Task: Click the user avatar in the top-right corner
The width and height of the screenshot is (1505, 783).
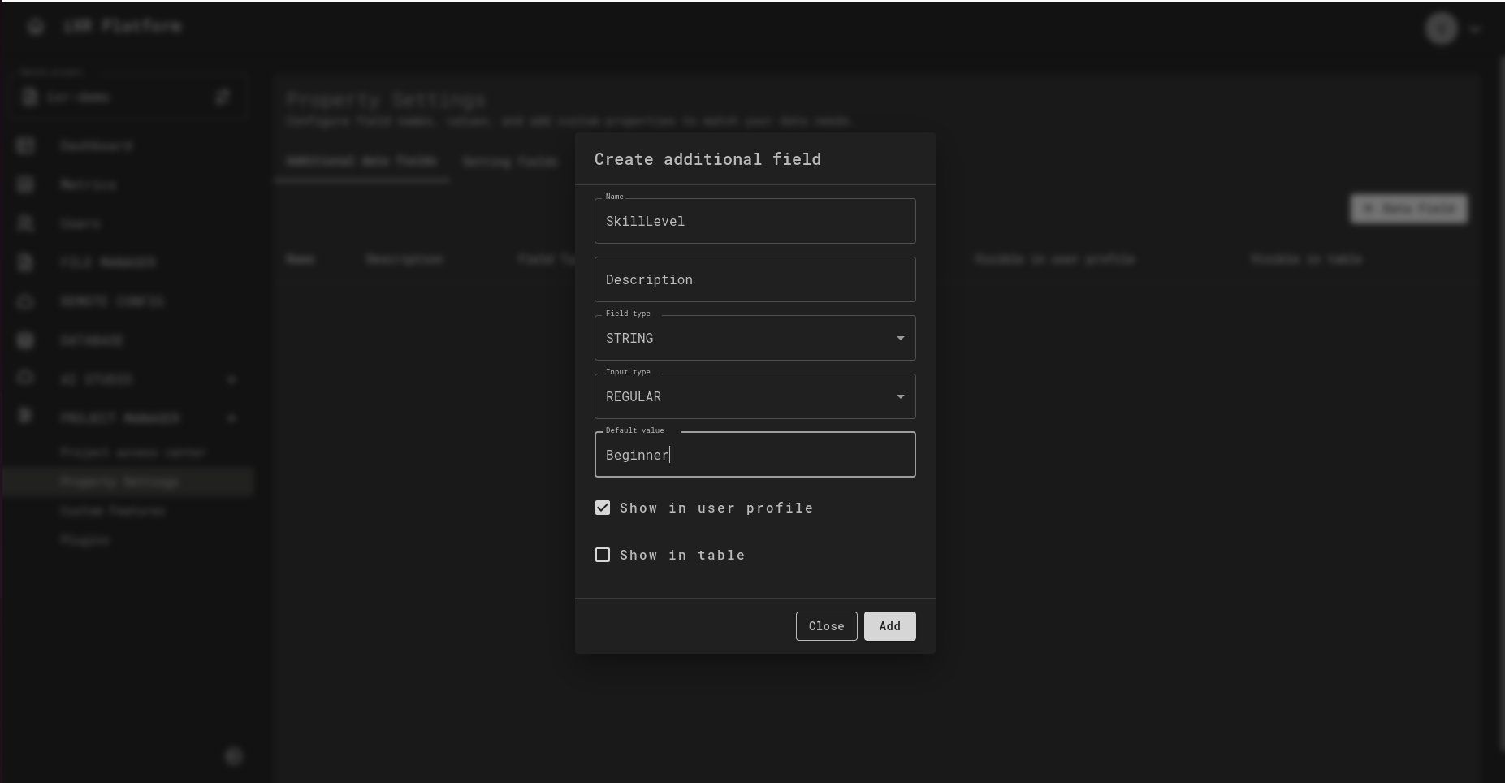Action: pyautogui.click(x=1442, y=28)
